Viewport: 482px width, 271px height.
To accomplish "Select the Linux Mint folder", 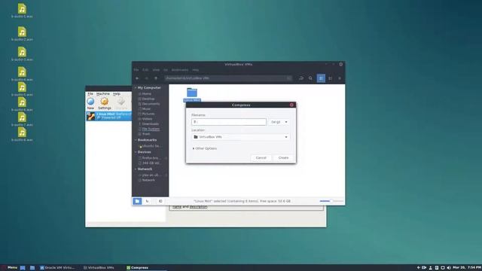I will click(x=192, y=95).
